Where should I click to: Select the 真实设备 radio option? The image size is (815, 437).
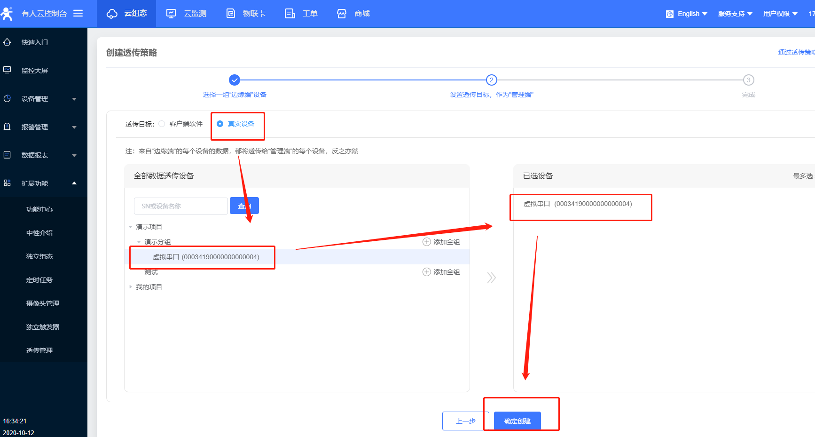[x=220, y=124]
